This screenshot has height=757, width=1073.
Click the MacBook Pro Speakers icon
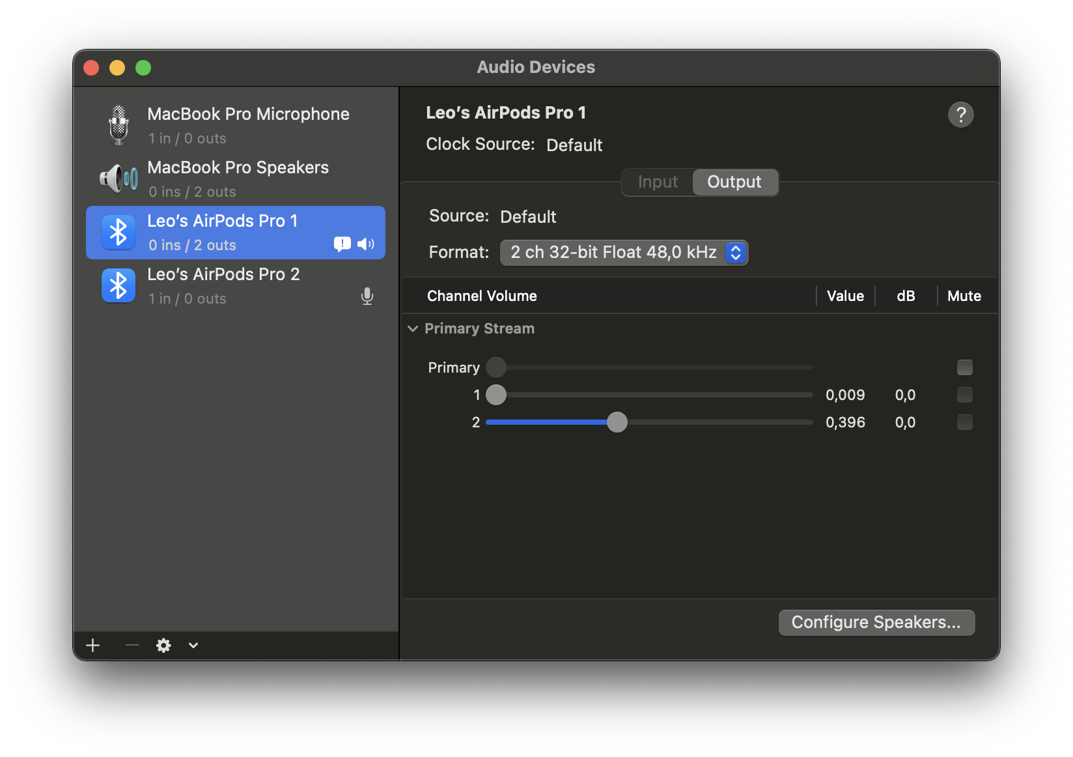coord(118,179)
